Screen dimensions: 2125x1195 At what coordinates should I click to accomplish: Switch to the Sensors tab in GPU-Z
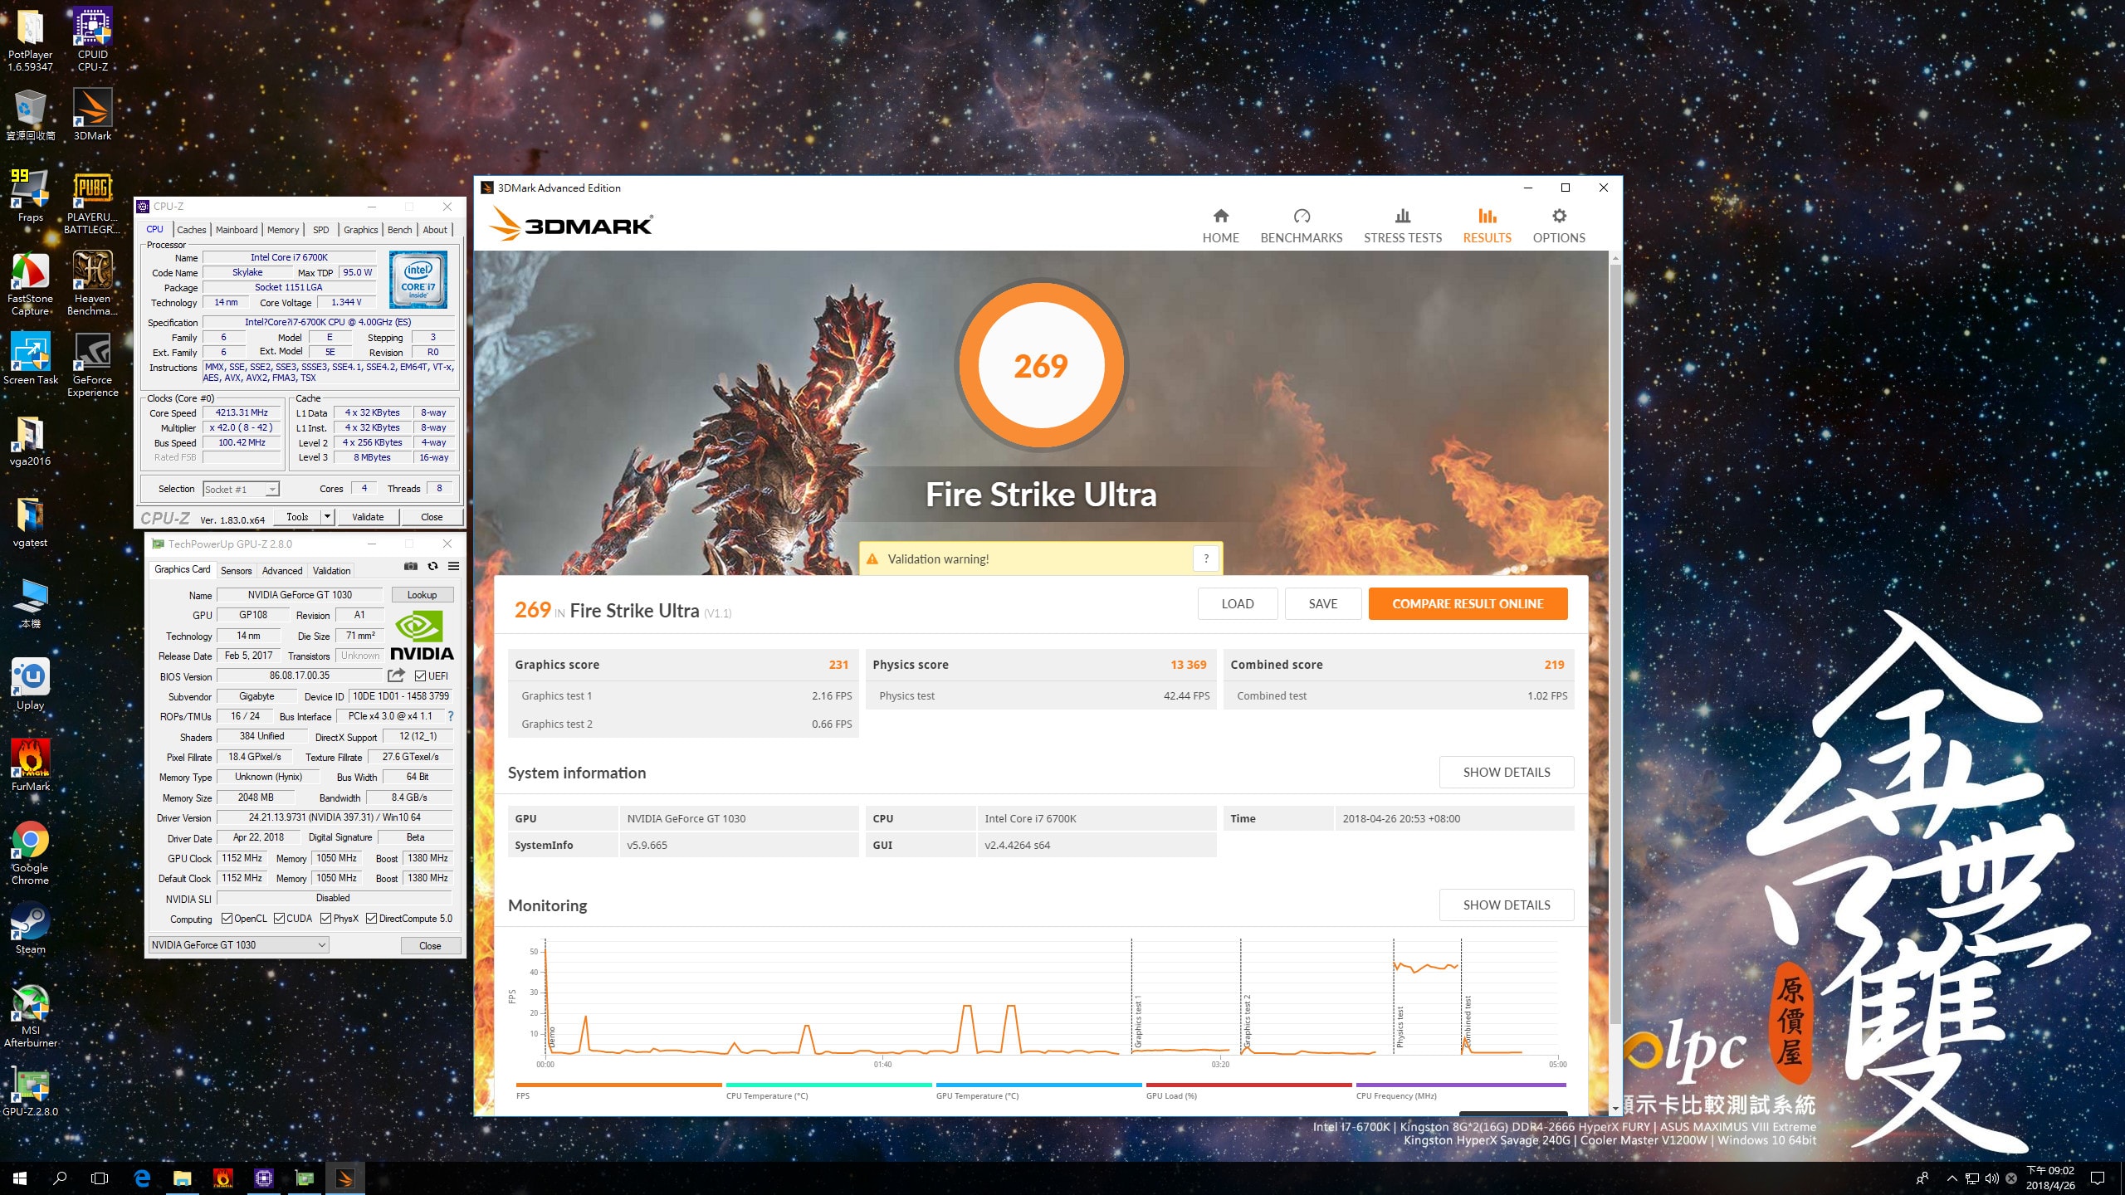click(x=236, y=571)
